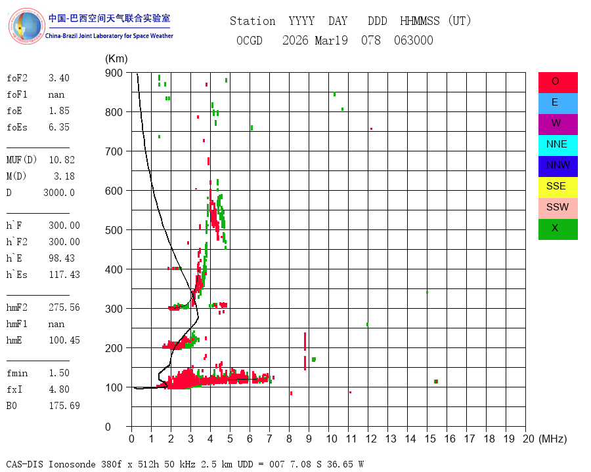
Task: Click the 5 MHz x-axis tick label
Action: pyautogui.click(x=230, y=439)
